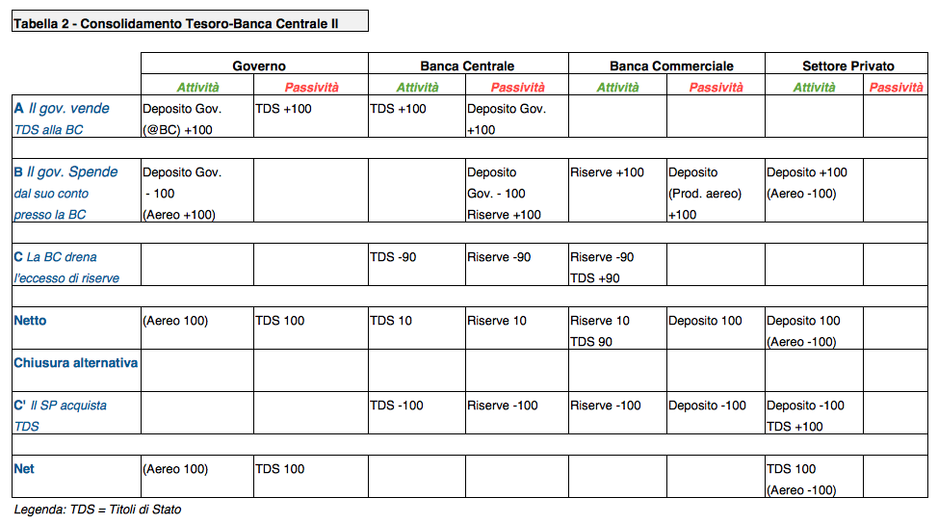The image size is (938, 524).
Task: Select row label 'C La BC drena'
Action: (x=56, y=257)
